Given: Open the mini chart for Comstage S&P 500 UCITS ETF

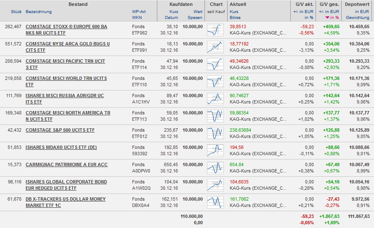Looking at the screenshot, I should pyautogui.click(x=215, y=133).
